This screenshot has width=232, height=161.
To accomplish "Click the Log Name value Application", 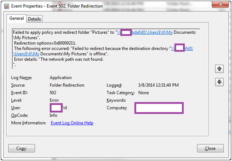I will [61, 77].
